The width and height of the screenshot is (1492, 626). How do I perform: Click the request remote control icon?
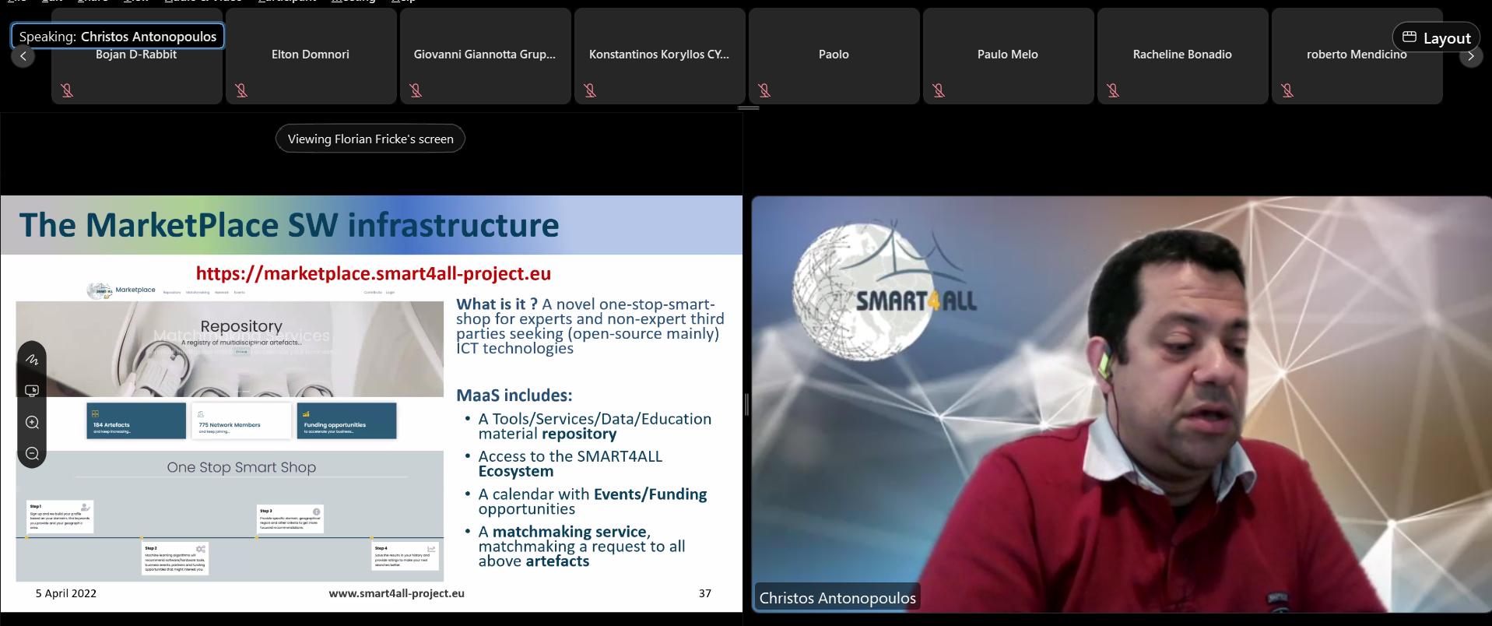[x=32, y=391]
